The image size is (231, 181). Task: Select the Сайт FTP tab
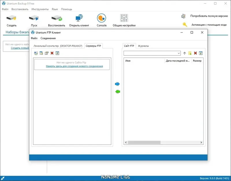[x=129, y=46]
